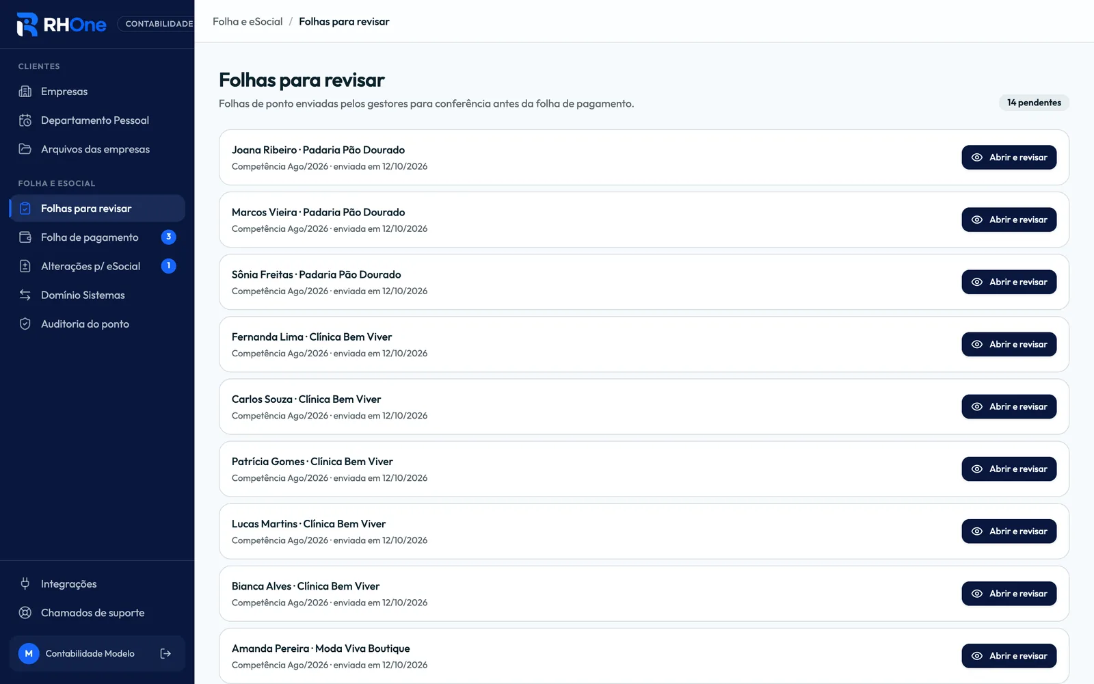This screenshot has width=1094, height=684.
Task: Open Marcos Vieira sheet with Abrir e revisar
Action: (1009, 220)
